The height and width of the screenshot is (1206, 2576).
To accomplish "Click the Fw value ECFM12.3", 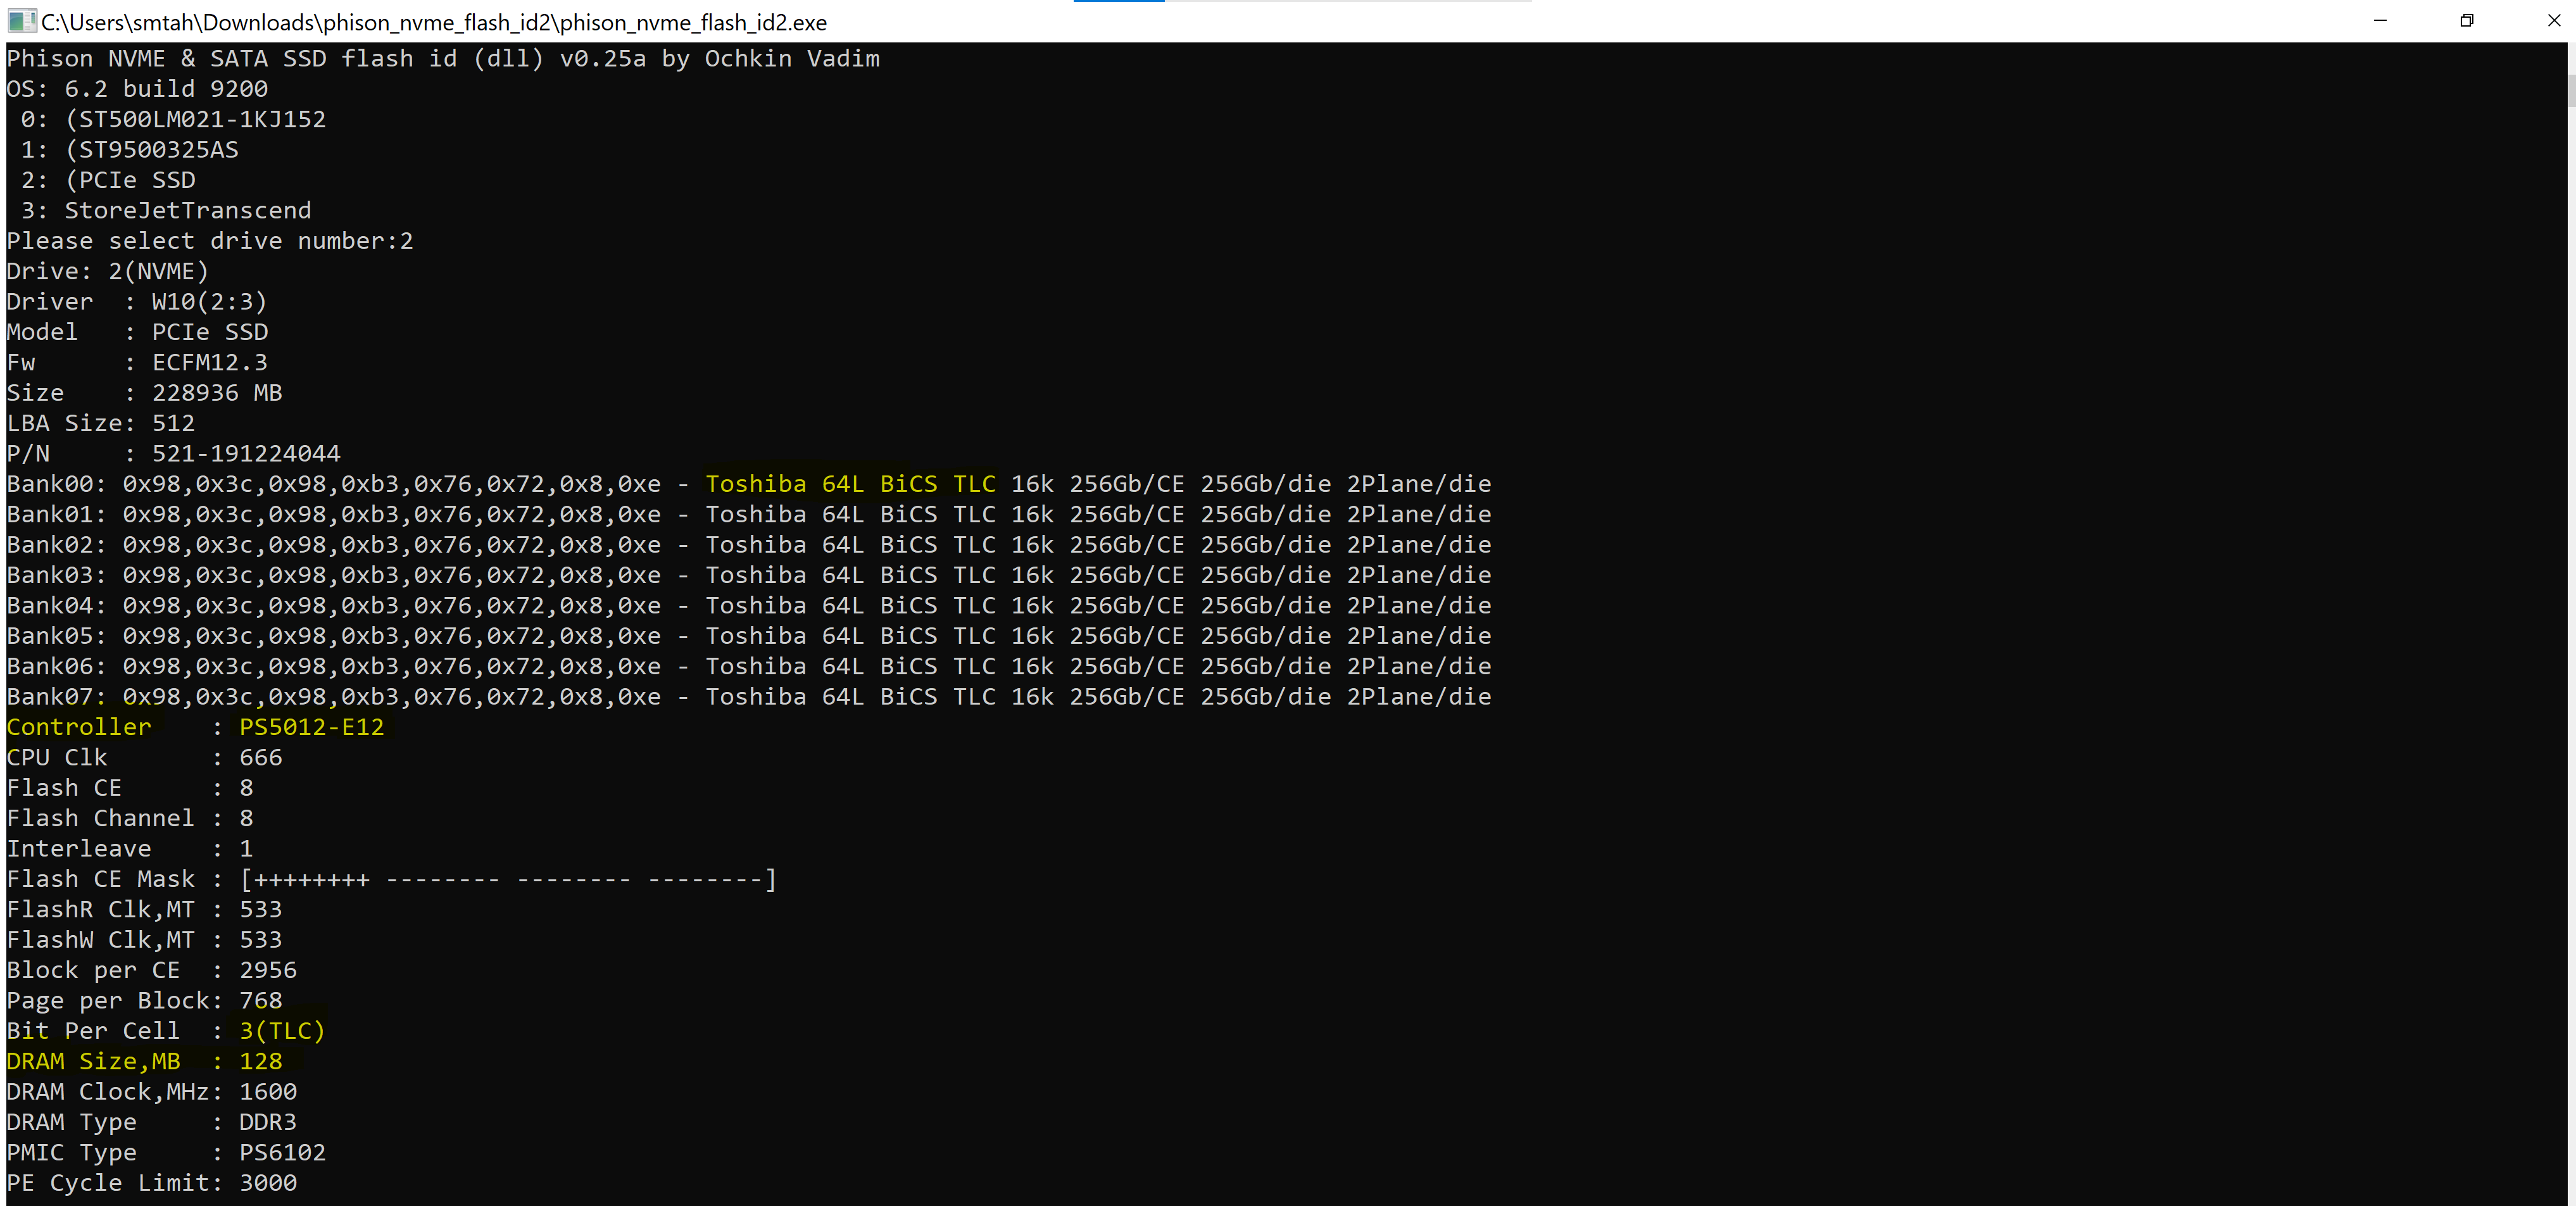I will point(209,363).
